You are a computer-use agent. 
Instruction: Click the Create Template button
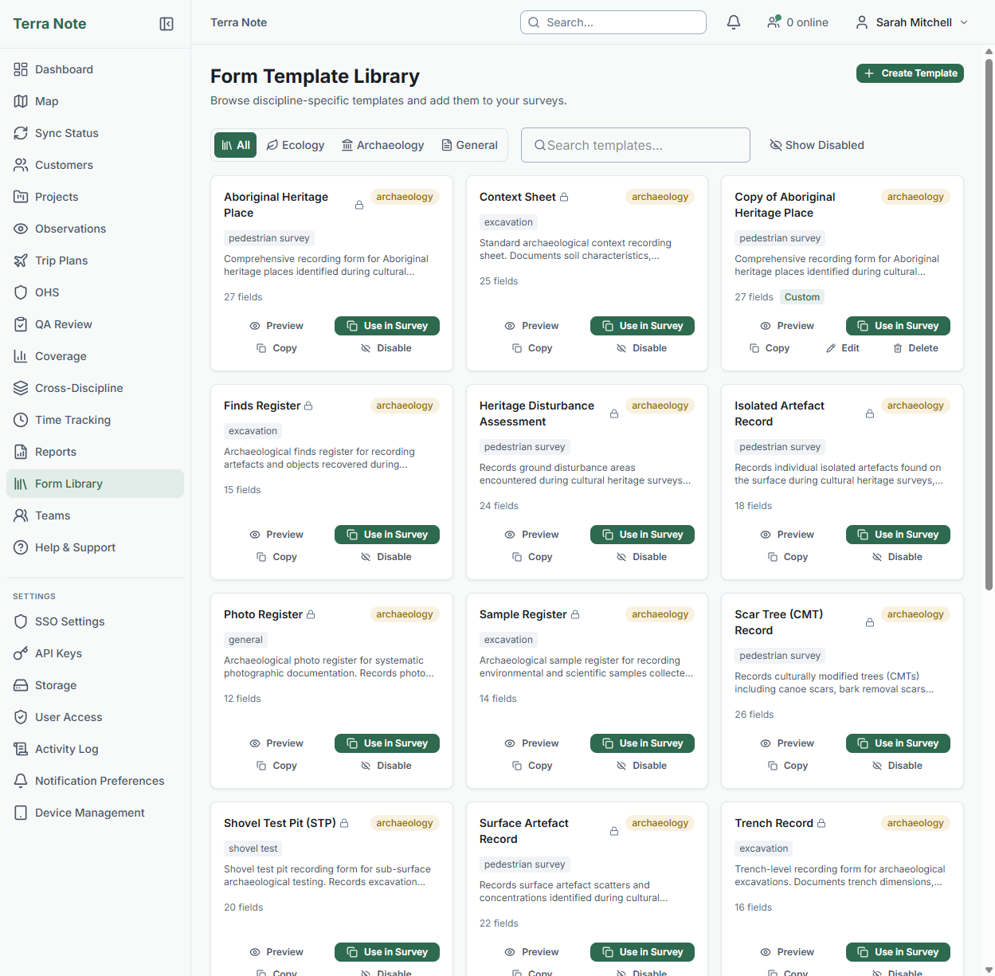(910, 73)
